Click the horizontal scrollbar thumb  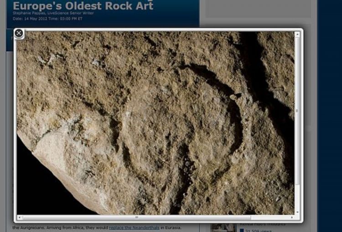[x=136, y=217]
